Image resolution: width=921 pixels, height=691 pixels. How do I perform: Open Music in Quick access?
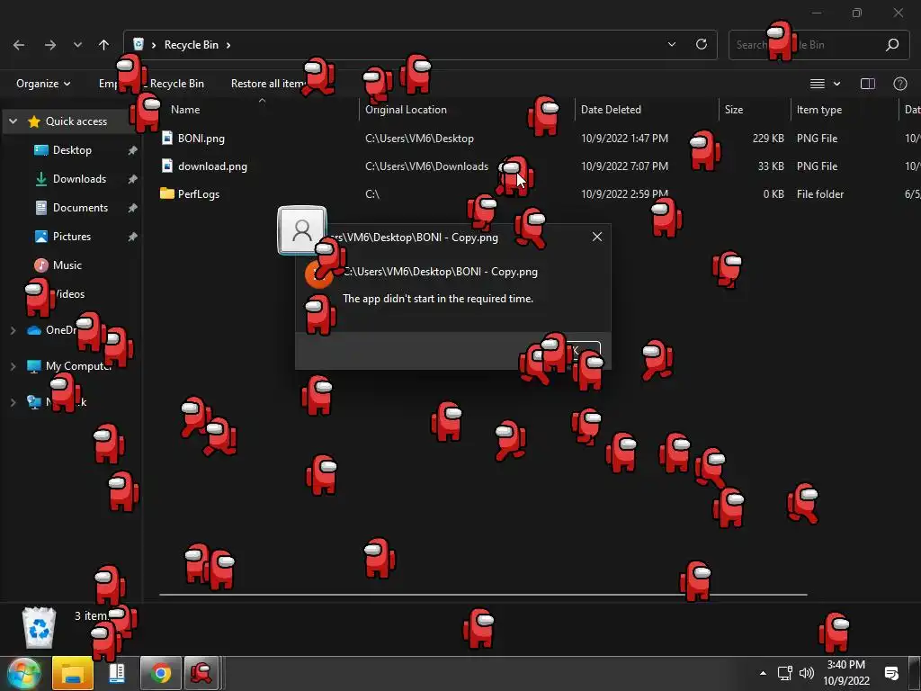[67, 265]
